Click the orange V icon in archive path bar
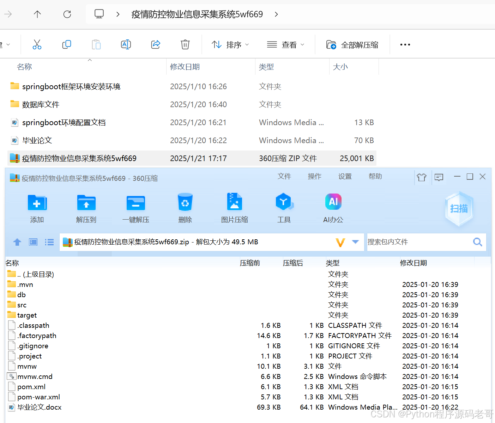This screenshot has height=423, width=495. [340, 242]
